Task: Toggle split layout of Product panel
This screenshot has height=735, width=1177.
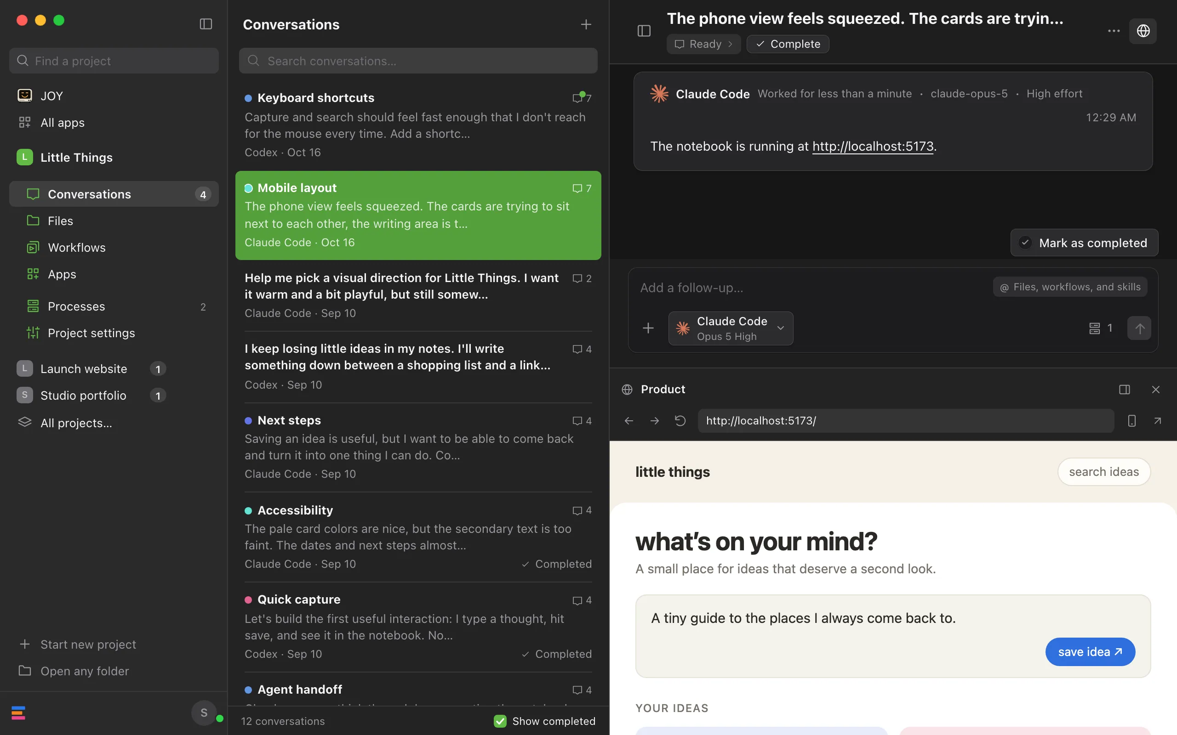Action: (x=1125, y=390)
